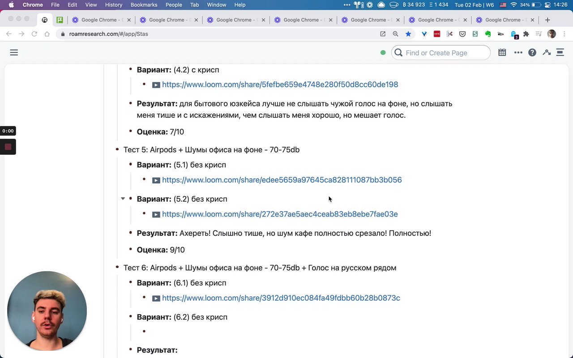Click the green sync status dot
The image size is (573, 358).
(383, 52)
